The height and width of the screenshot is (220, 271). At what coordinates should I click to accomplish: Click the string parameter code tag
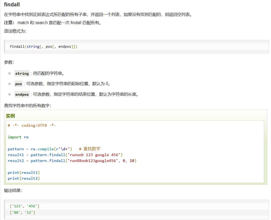pos(22,73)
